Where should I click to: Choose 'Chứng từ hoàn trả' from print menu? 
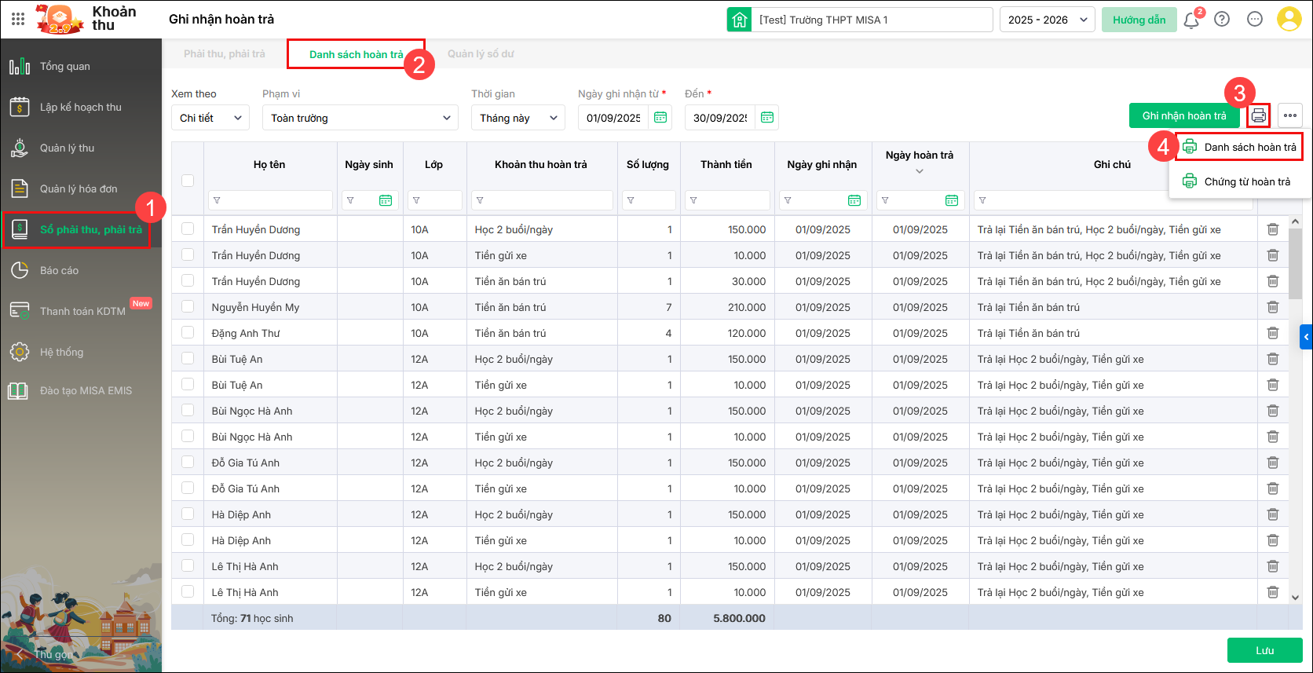(x=1246, y=181)
